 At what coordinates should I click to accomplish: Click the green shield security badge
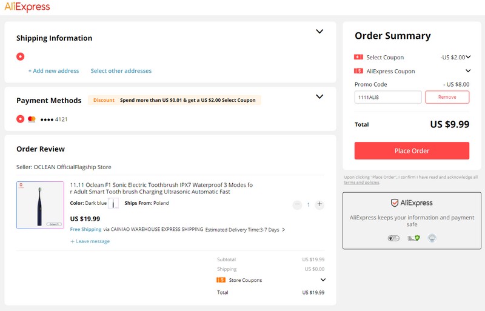coord(413,238)
